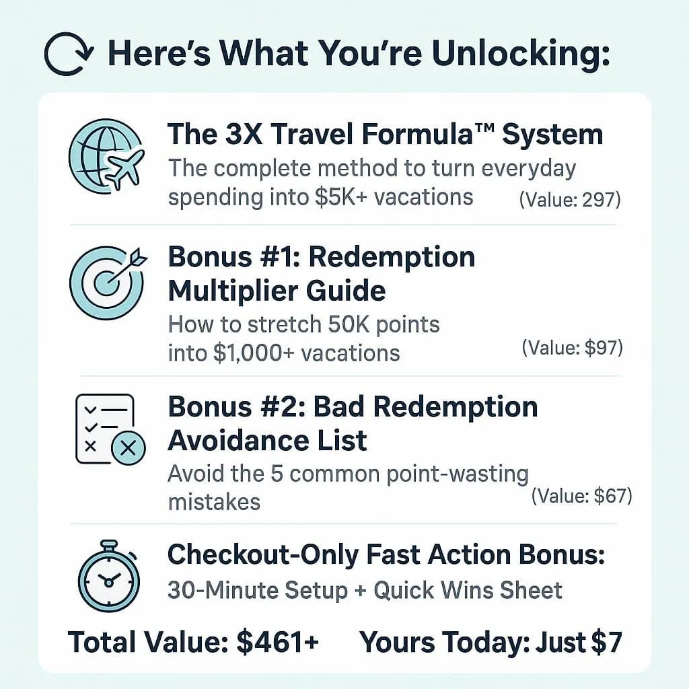Click the airplane on the globe icon

point(124,169)
